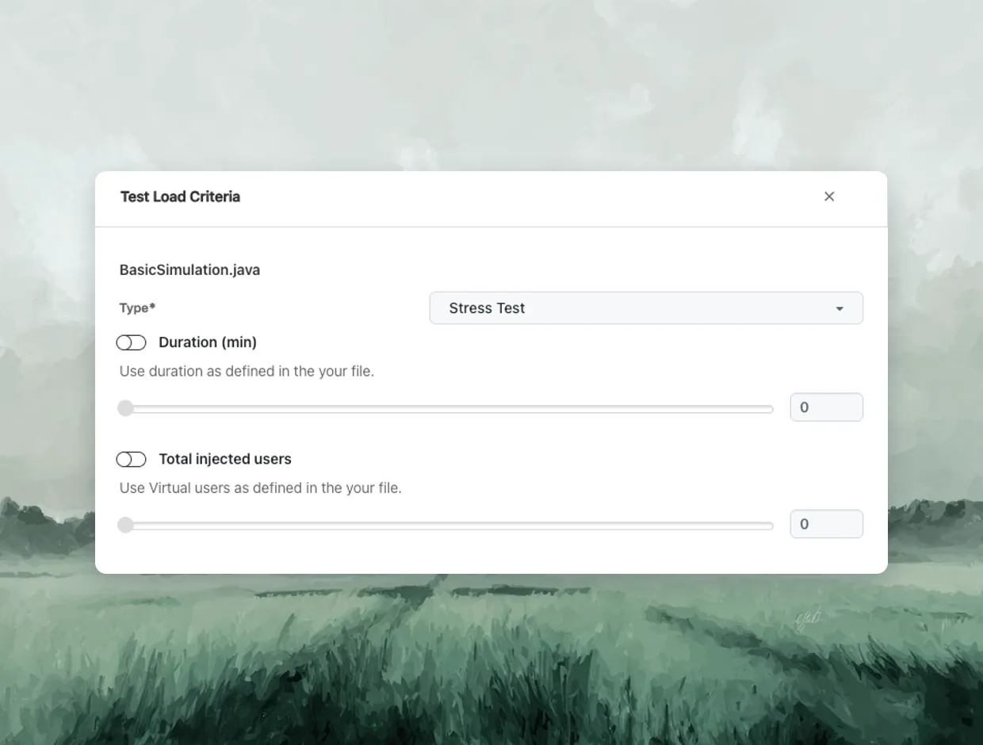Viewport: 983px width, 745px height.
Task: Click the Total injected users label
Action: [225, 459]
